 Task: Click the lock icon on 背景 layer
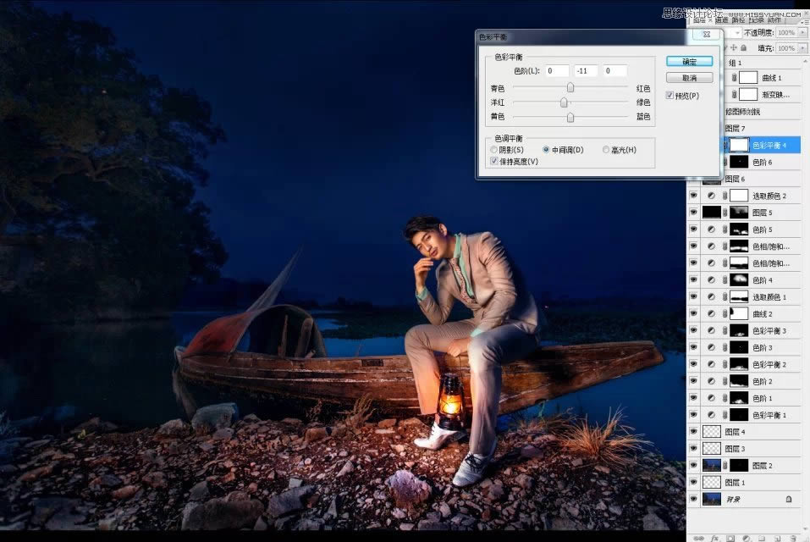click(788, 499)
